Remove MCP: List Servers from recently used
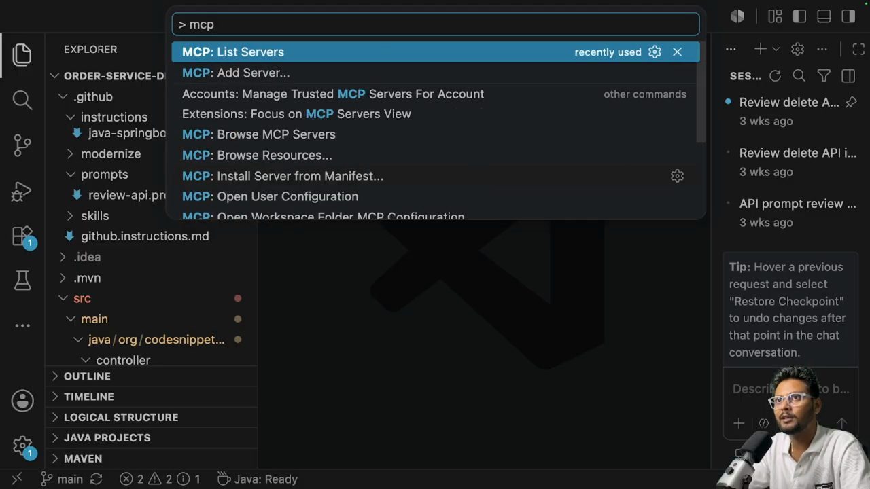Image resolution: width=870 pixels, height=489 pixels. [677, 52]
